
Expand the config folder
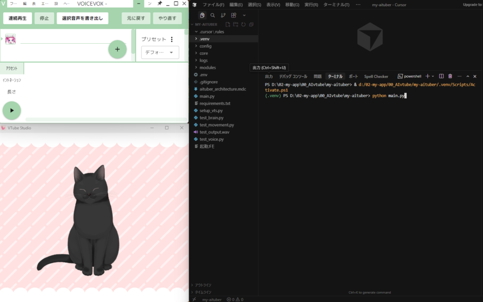coord(205,46)
